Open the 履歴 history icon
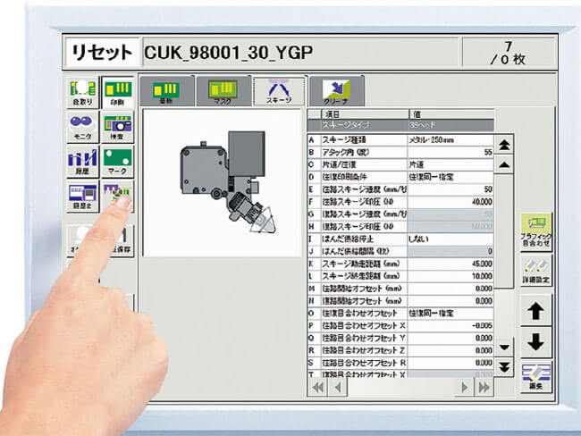 (82, 163)
